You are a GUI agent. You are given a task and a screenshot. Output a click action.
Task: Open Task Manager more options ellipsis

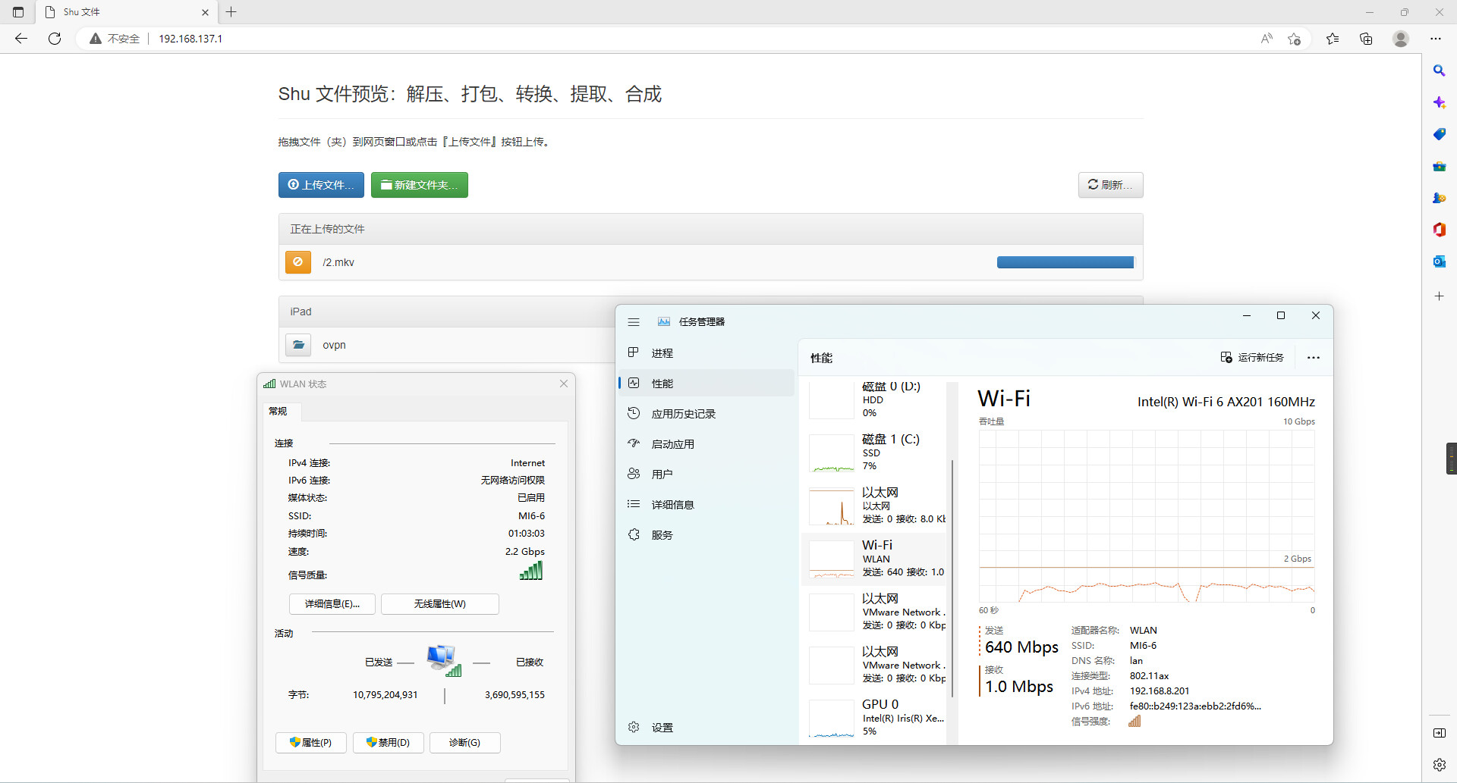point(1314,358)
